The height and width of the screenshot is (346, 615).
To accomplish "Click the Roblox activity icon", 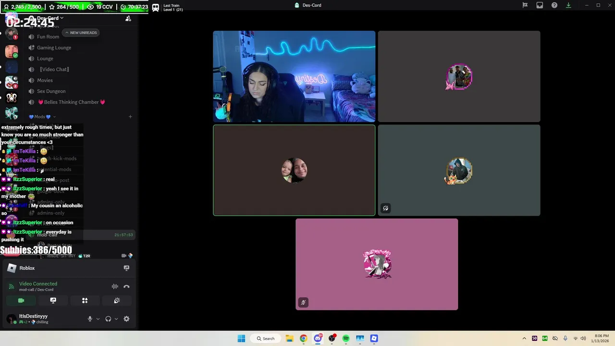I will point(12,268).
